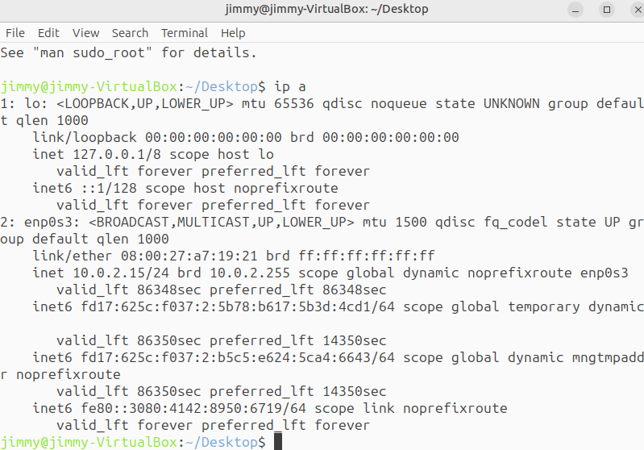
Task: Open the File menu
Action: point(15,33)
